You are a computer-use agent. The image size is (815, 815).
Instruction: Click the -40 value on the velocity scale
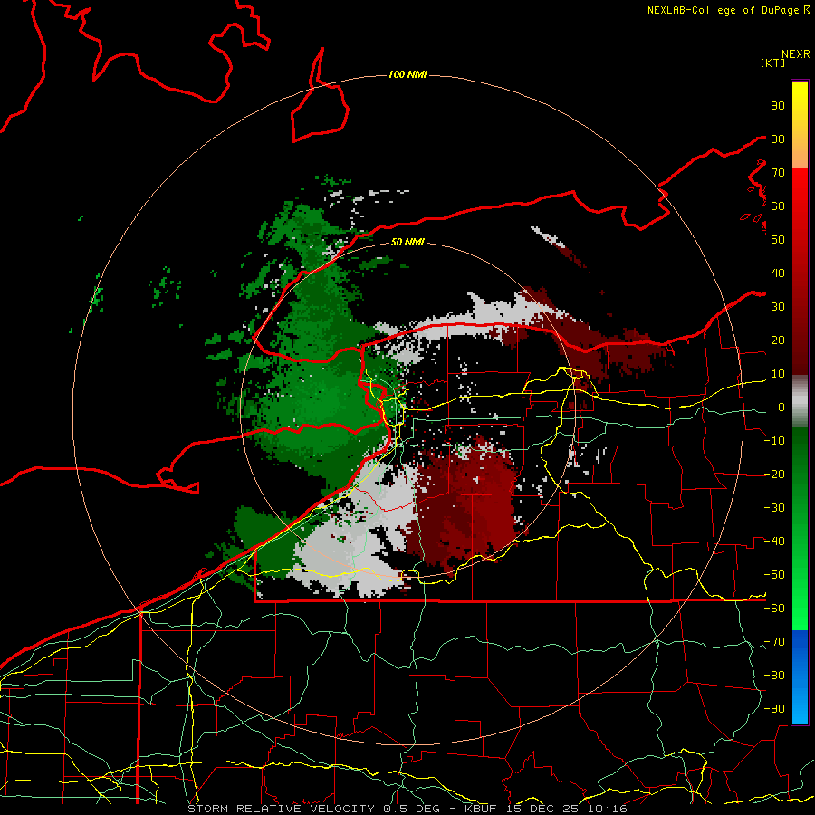[774, 542]
